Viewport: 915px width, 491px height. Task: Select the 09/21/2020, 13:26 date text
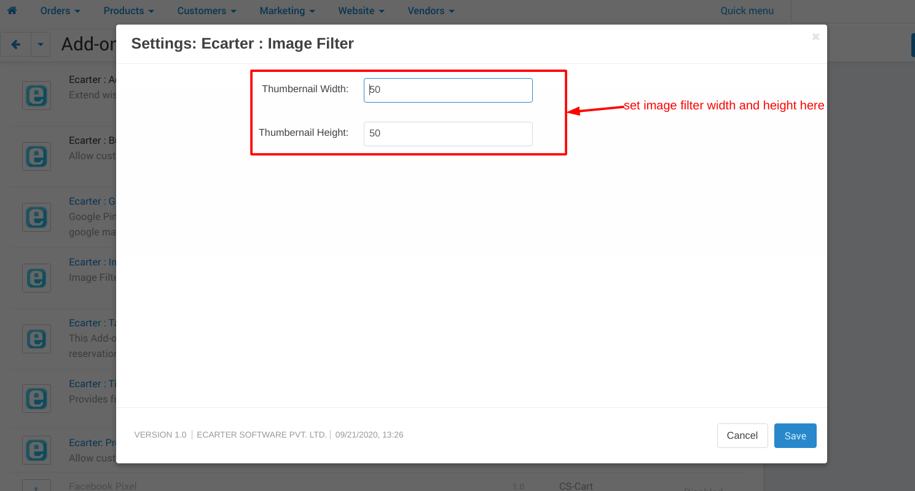369,435
